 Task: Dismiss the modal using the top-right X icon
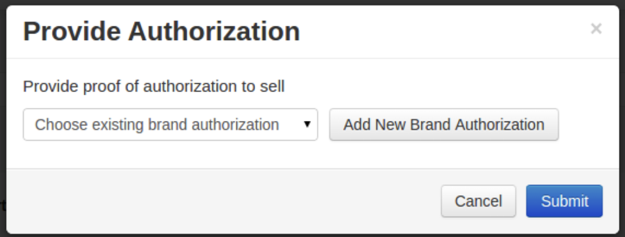pyautogui.click(x=596, y=29)
